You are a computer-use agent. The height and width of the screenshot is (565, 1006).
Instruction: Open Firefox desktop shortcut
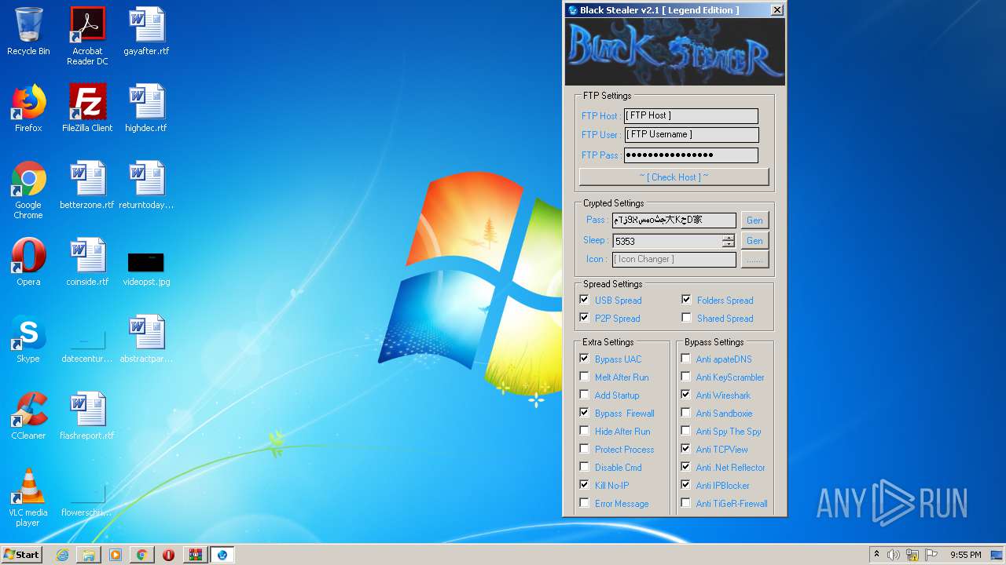(x=28, y=108)
